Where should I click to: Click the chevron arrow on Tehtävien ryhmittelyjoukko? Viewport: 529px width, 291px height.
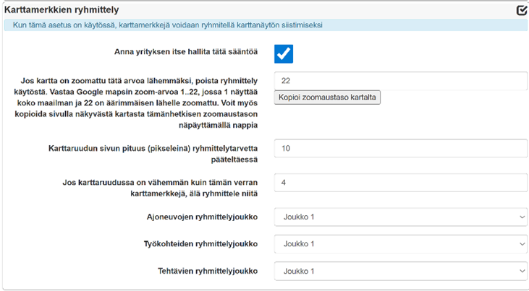pos(522,271)
